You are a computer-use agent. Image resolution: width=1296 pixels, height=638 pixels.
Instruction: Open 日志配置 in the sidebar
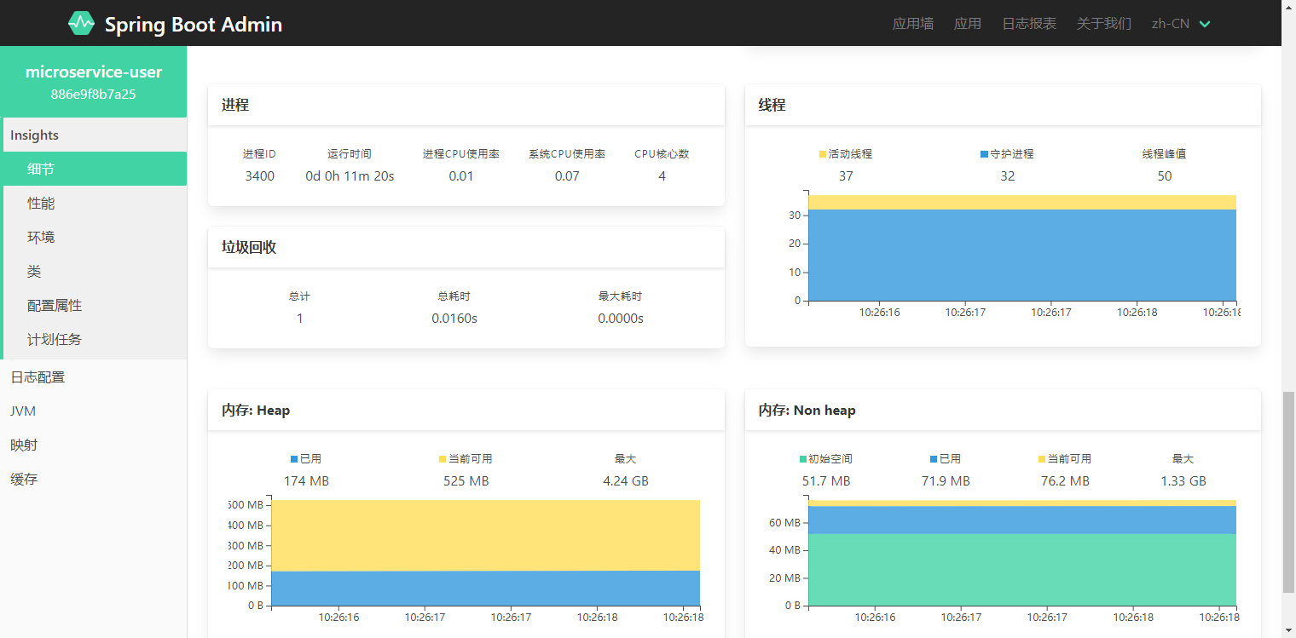[x=94, y=376]
